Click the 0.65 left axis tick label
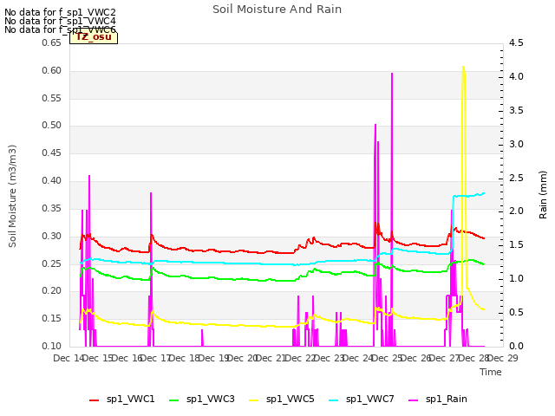The height and width of the screenshot is (416, 555). point(52,43)
